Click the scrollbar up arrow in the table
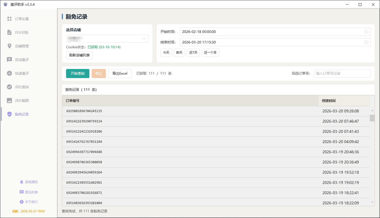The height and width of the screenshot is (218, 380). [372, 111]
